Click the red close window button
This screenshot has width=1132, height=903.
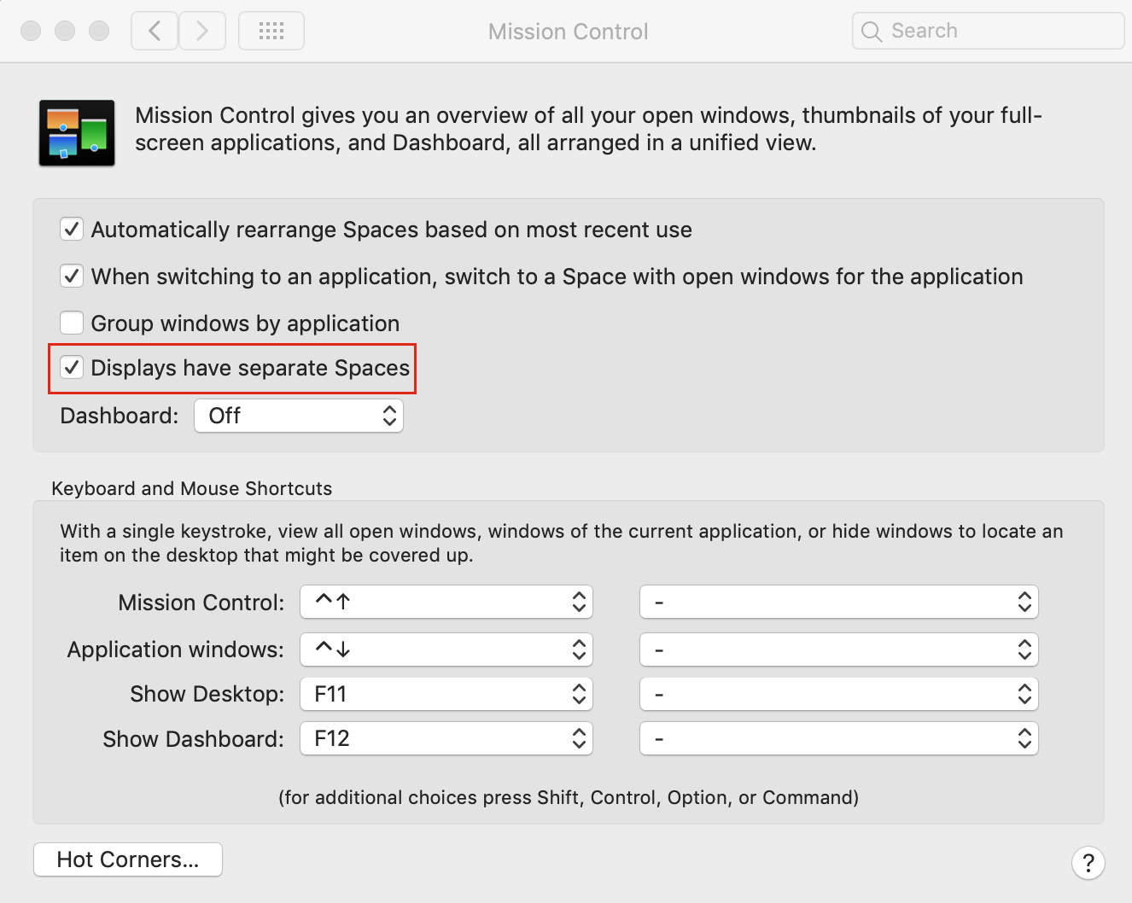[31, 32]
